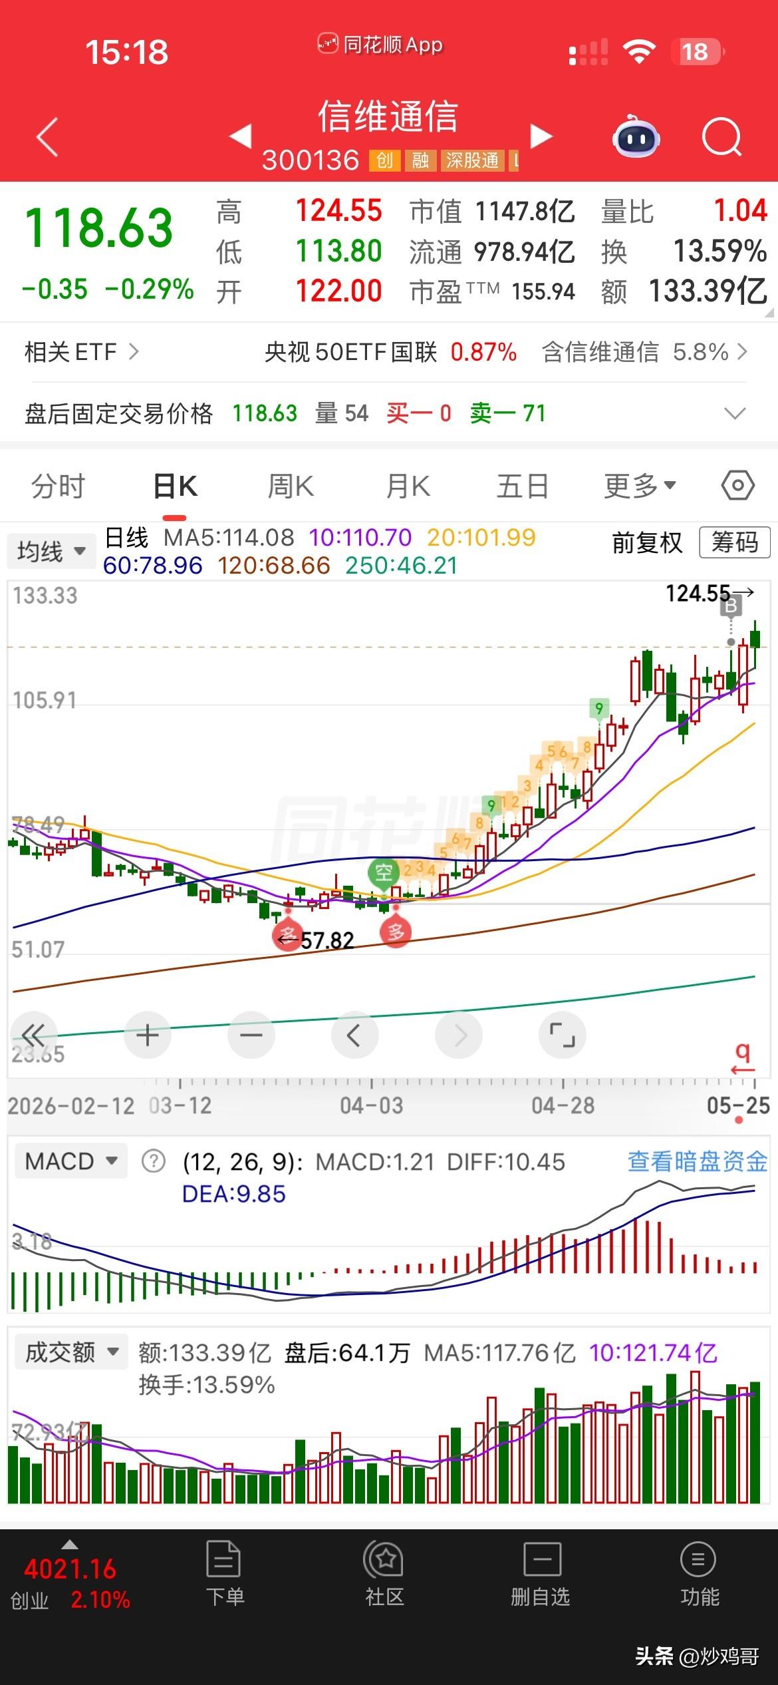778x1685 pixels.
Task: Toggle 前复权 adjustment mode
Action: click(x=647, y=543)
